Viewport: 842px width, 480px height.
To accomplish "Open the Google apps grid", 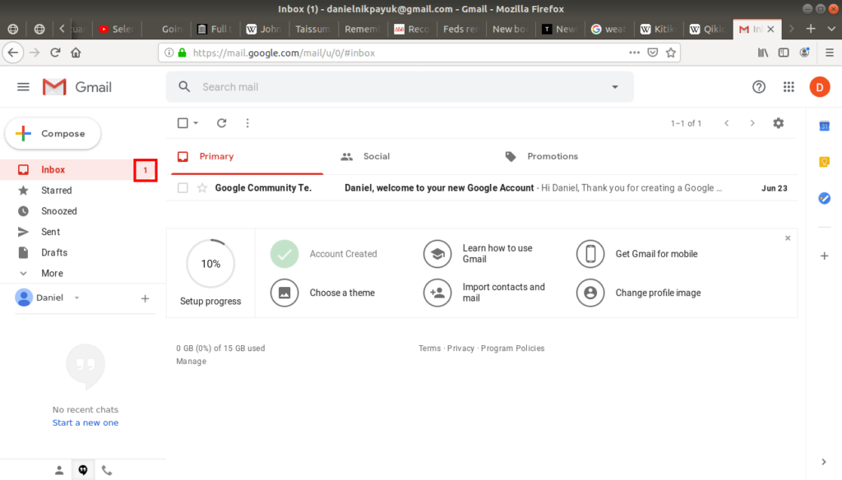I will [x=789, y=87].
